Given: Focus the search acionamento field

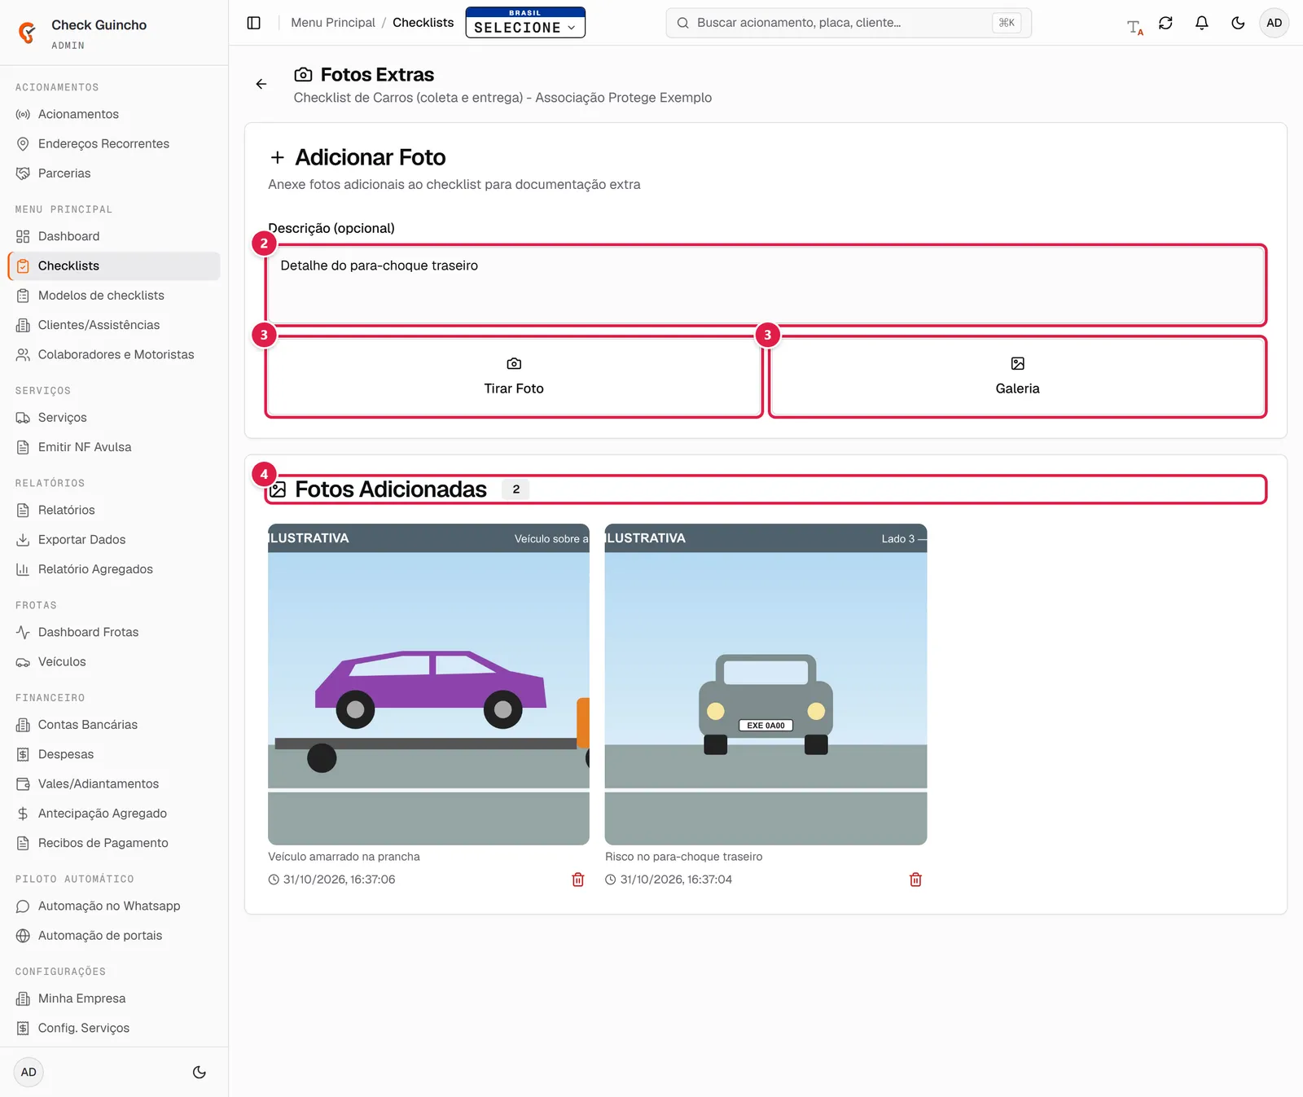Looking at the screenshot, I should pyautogui.click(x=849, y=23).
